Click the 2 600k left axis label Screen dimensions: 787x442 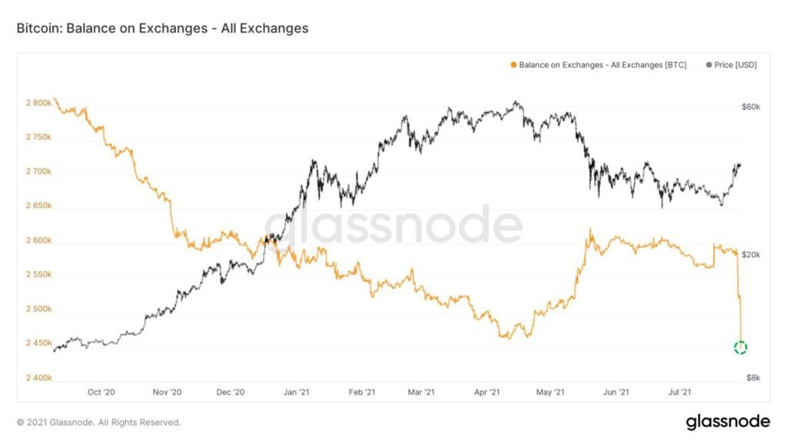pyautogui.click(x=36, y=240)
